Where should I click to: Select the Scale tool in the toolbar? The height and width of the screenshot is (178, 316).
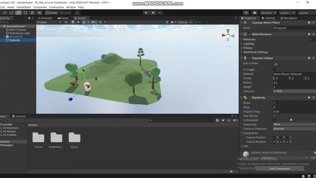[18, 13]
